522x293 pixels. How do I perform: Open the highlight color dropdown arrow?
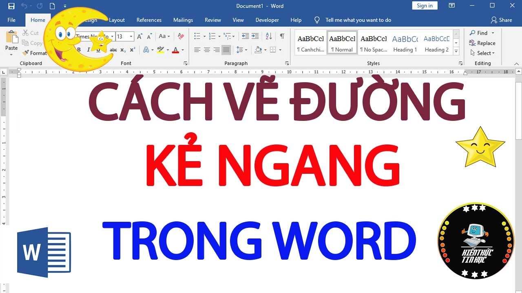[x=167, y=50]
